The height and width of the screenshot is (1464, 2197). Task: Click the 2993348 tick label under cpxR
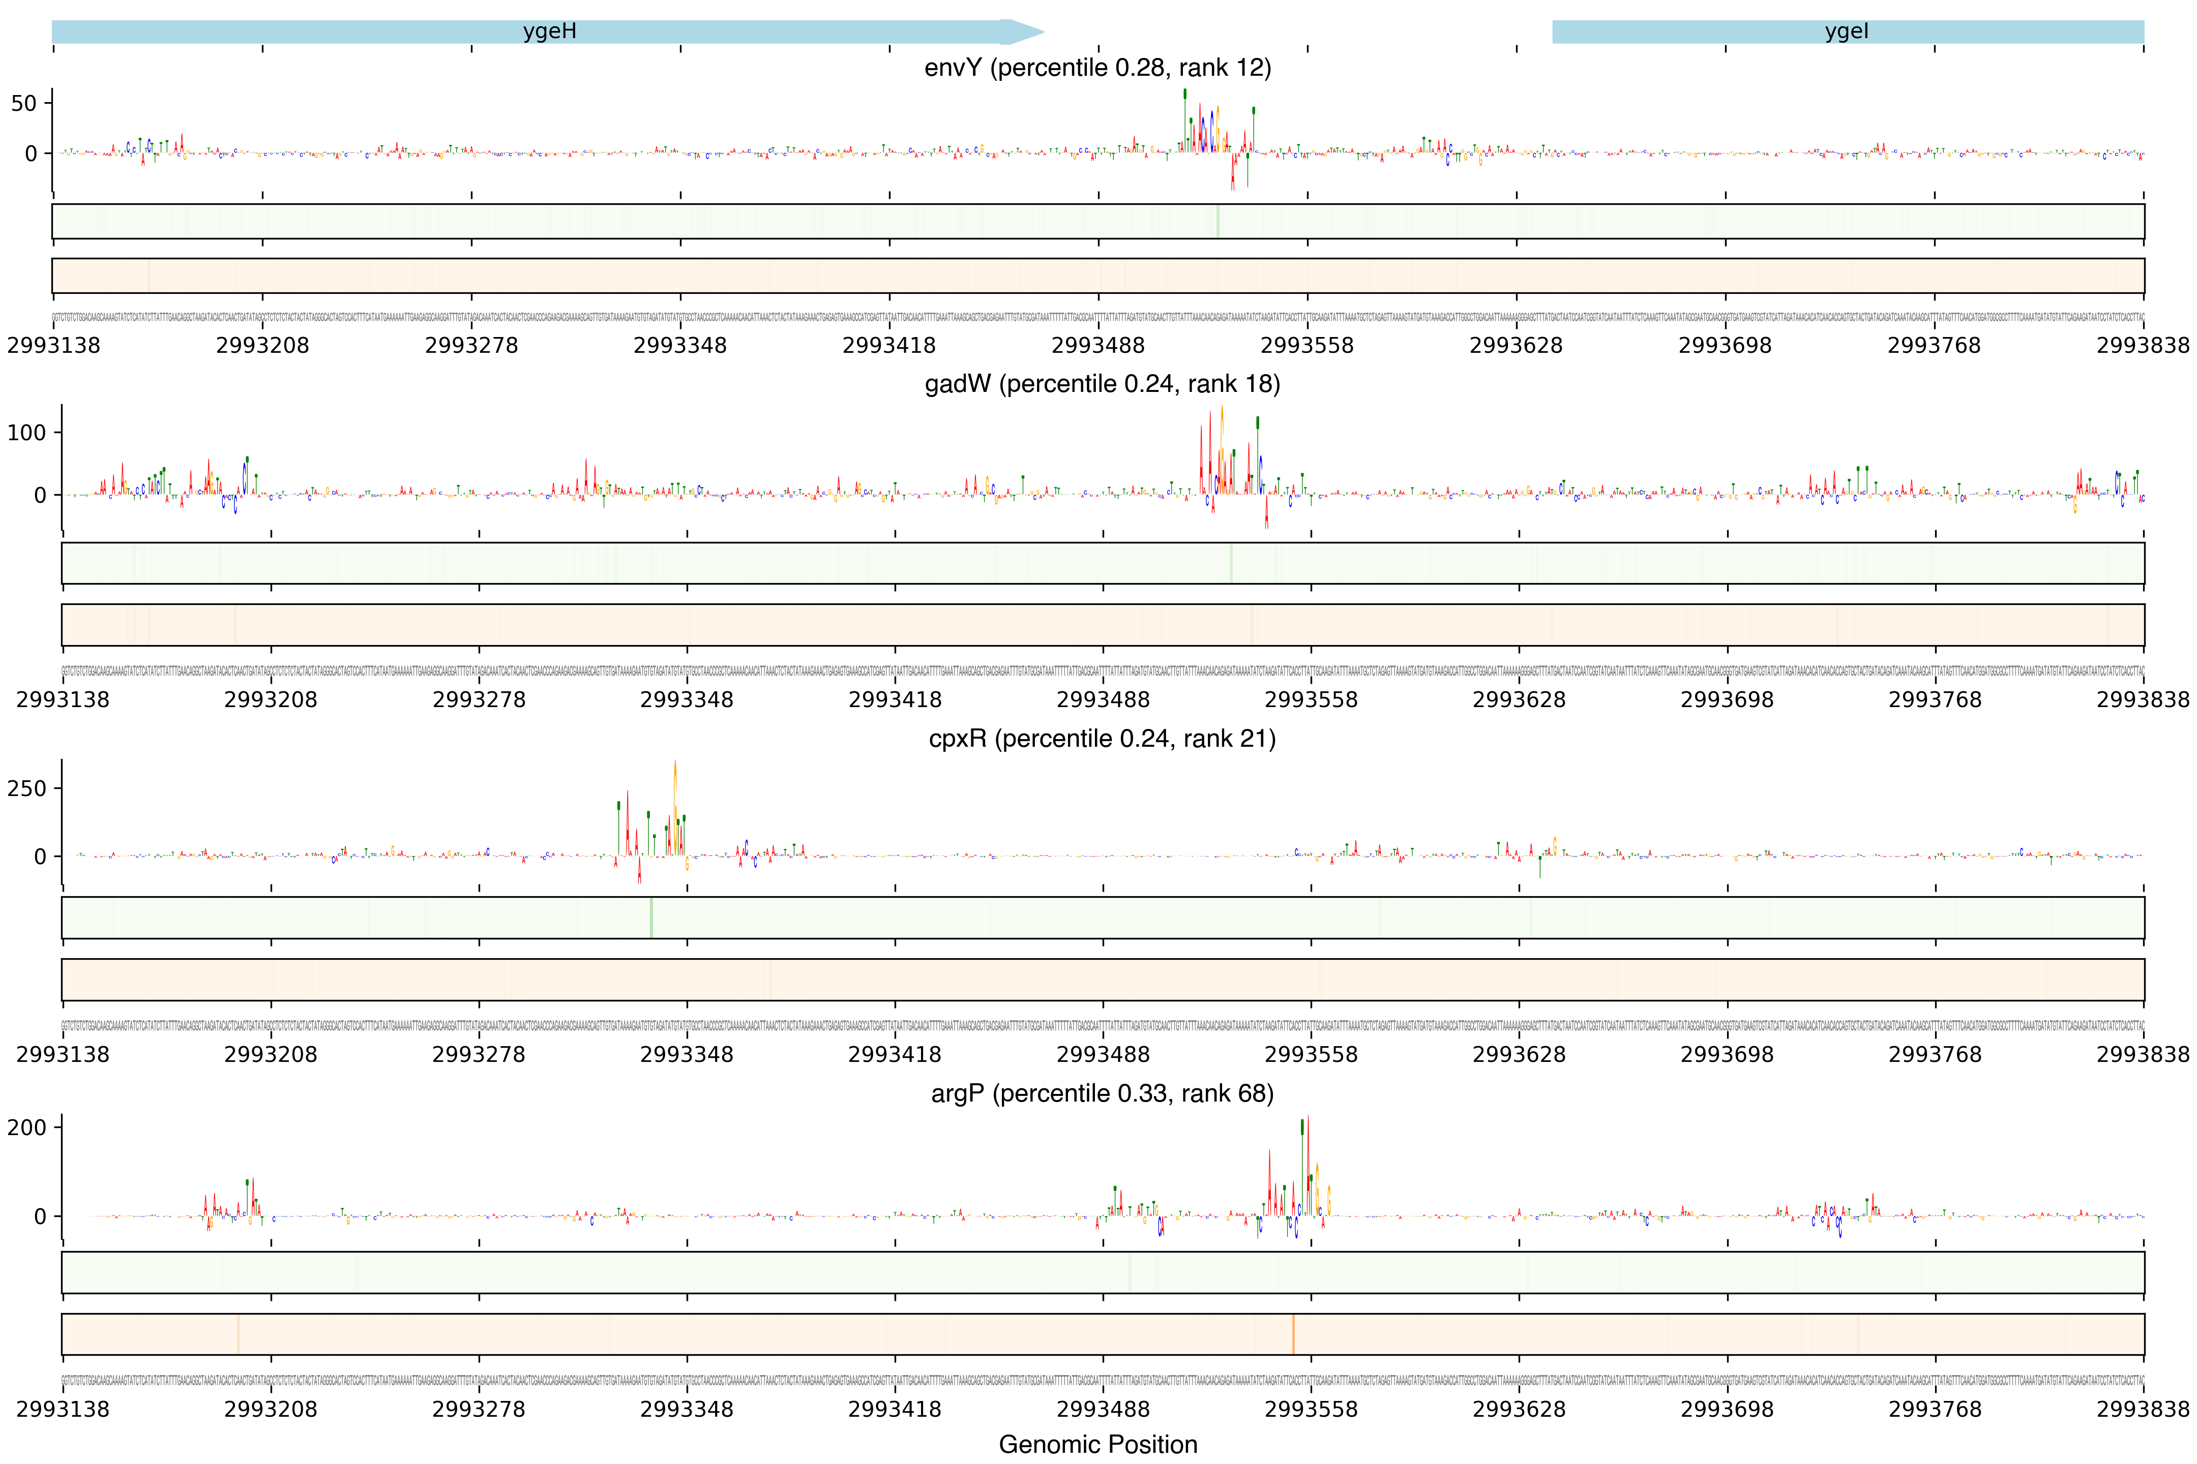[687, 1054]
